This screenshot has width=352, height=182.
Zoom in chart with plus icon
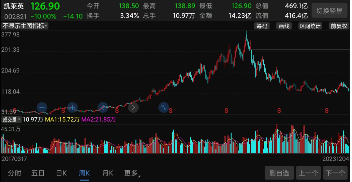coord(72,108)
